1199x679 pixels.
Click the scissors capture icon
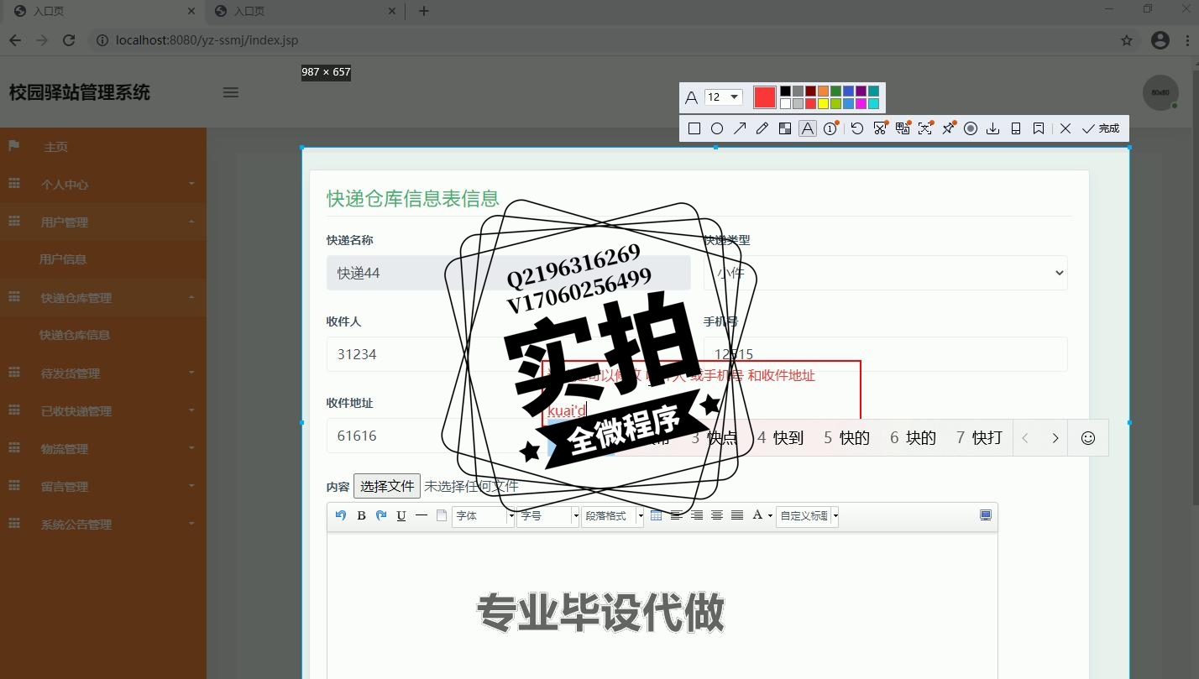pos(880,128)
